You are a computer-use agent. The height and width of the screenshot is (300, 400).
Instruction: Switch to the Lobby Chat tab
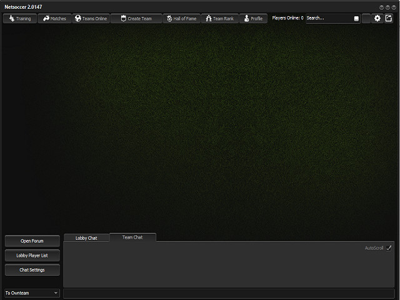86,238
